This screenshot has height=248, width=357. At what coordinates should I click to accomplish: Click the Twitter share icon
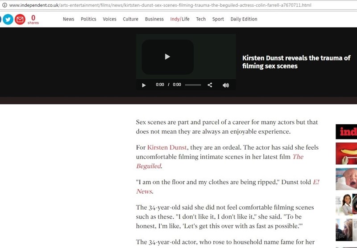(8, 20)
